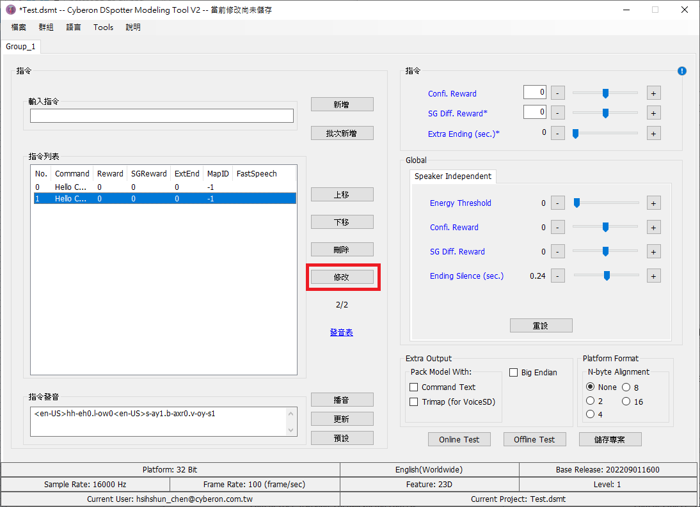Click the 輸入指令 text input field
Image resolution: width=700 pixels, height=507 pixels.
tap(161, 116)
